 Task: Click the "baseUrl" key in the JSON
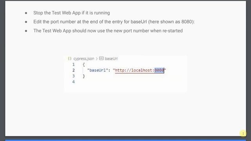click(98, 70)
